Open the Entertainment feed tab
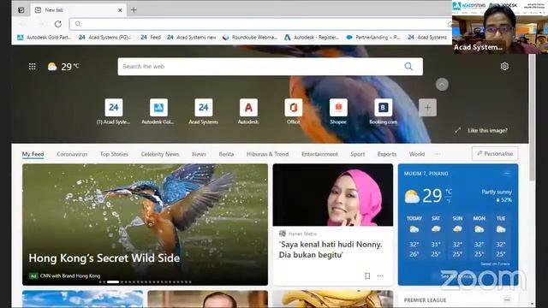The height and width of the screenshot is (308, 548). 319,154
